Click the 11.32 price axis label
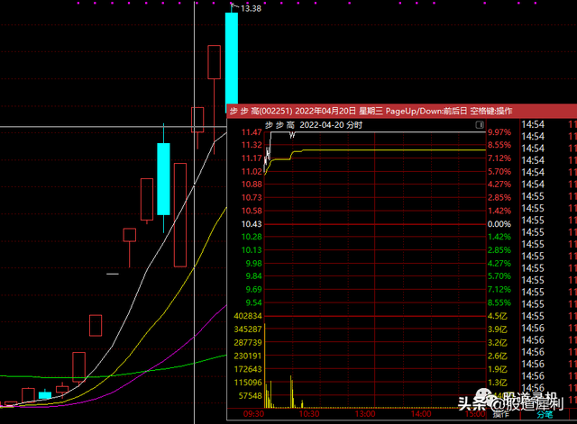This screenshot has height=424, width=577. tap(252, 145)
